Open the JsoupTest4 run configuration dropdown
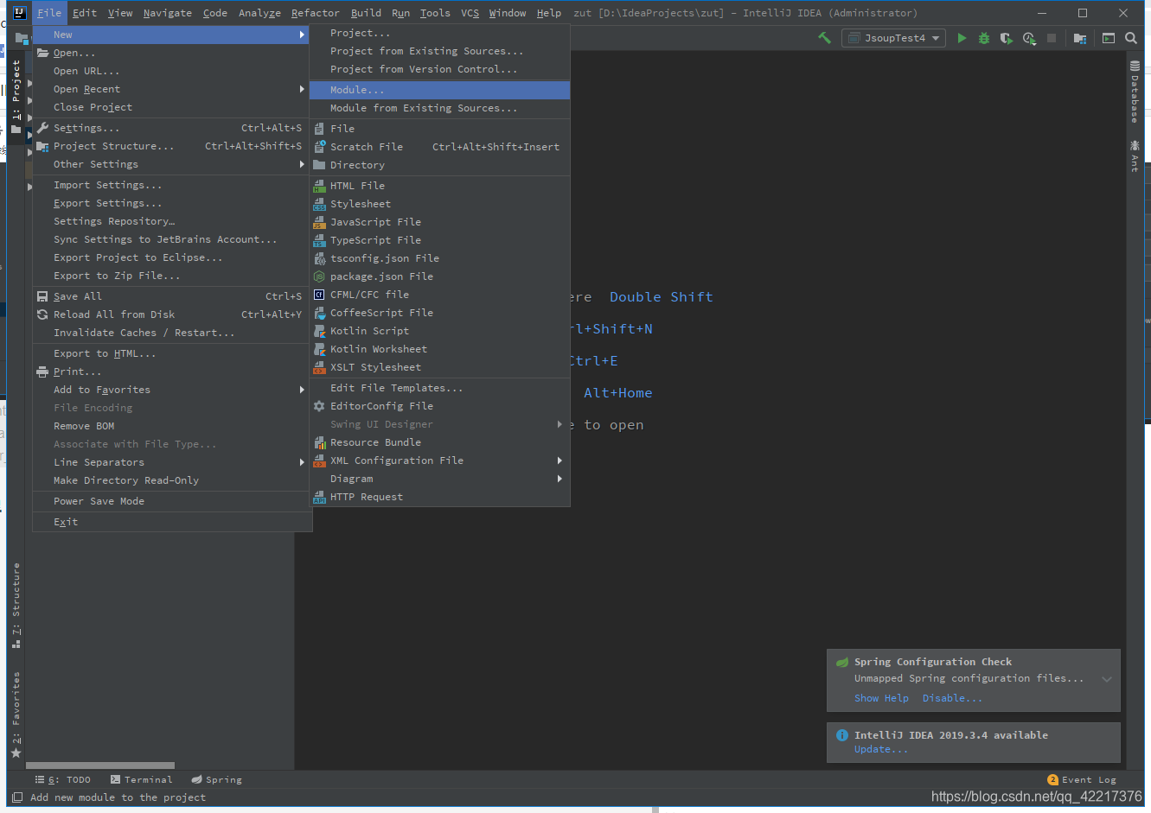Image resolution: width=1151 pixels, height=813 pixels. tap(893, 38)
